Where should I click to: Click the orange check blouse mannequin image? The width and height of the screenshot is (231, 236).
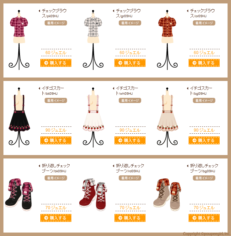[x=167, y=40]
